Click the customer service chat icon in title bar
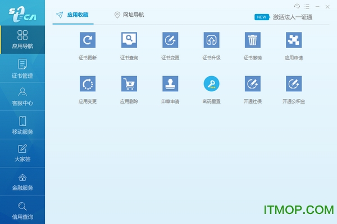Viewport: 337px width, 224px height. pyautogui.click(x=297, y=6)
